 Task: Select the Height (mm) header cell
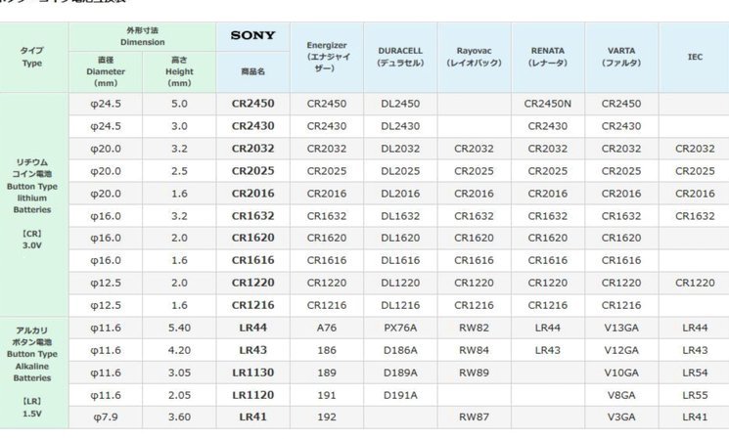pos(179,72)
